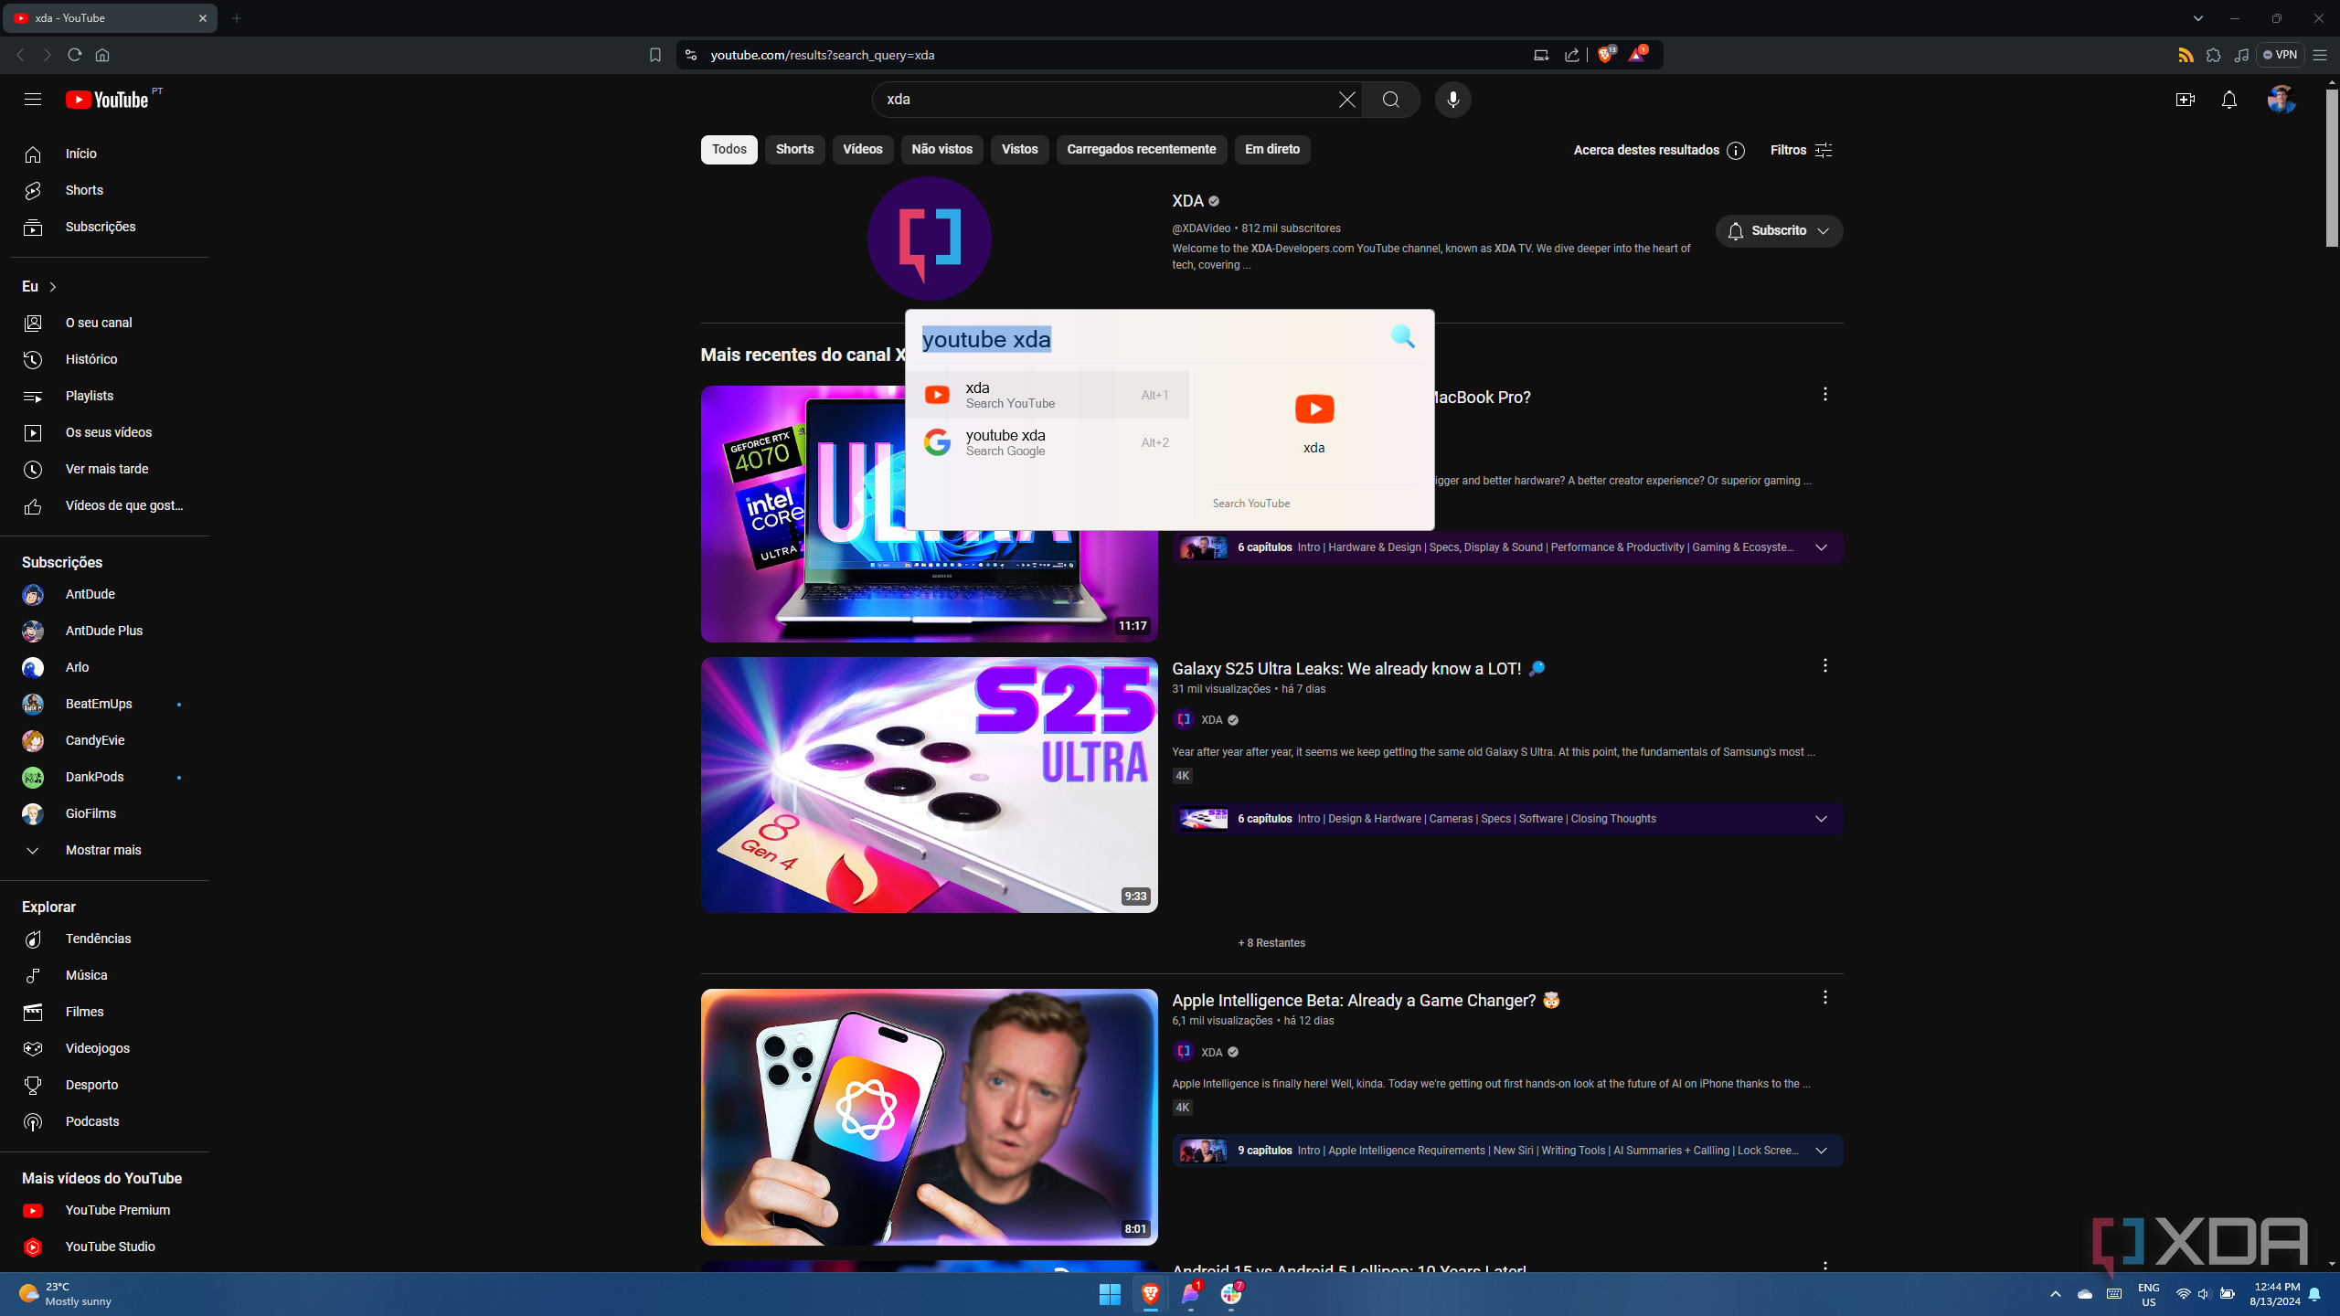Click the Brave Rewards triangle icon
Viewport: 2340px width, 1316px height.
[1636, 55]
